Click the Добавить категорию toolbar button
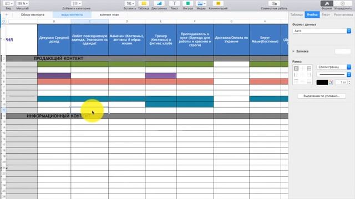Image resolution: width=355 pixels, height=199 pixels. click(77, 4)
